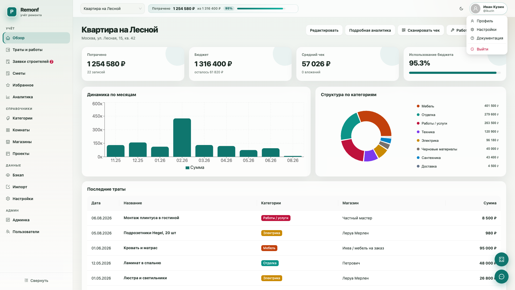The height and width of the screenshot is (290, 515).
Task: Open Админка admin page
Action: coord(36,220)
